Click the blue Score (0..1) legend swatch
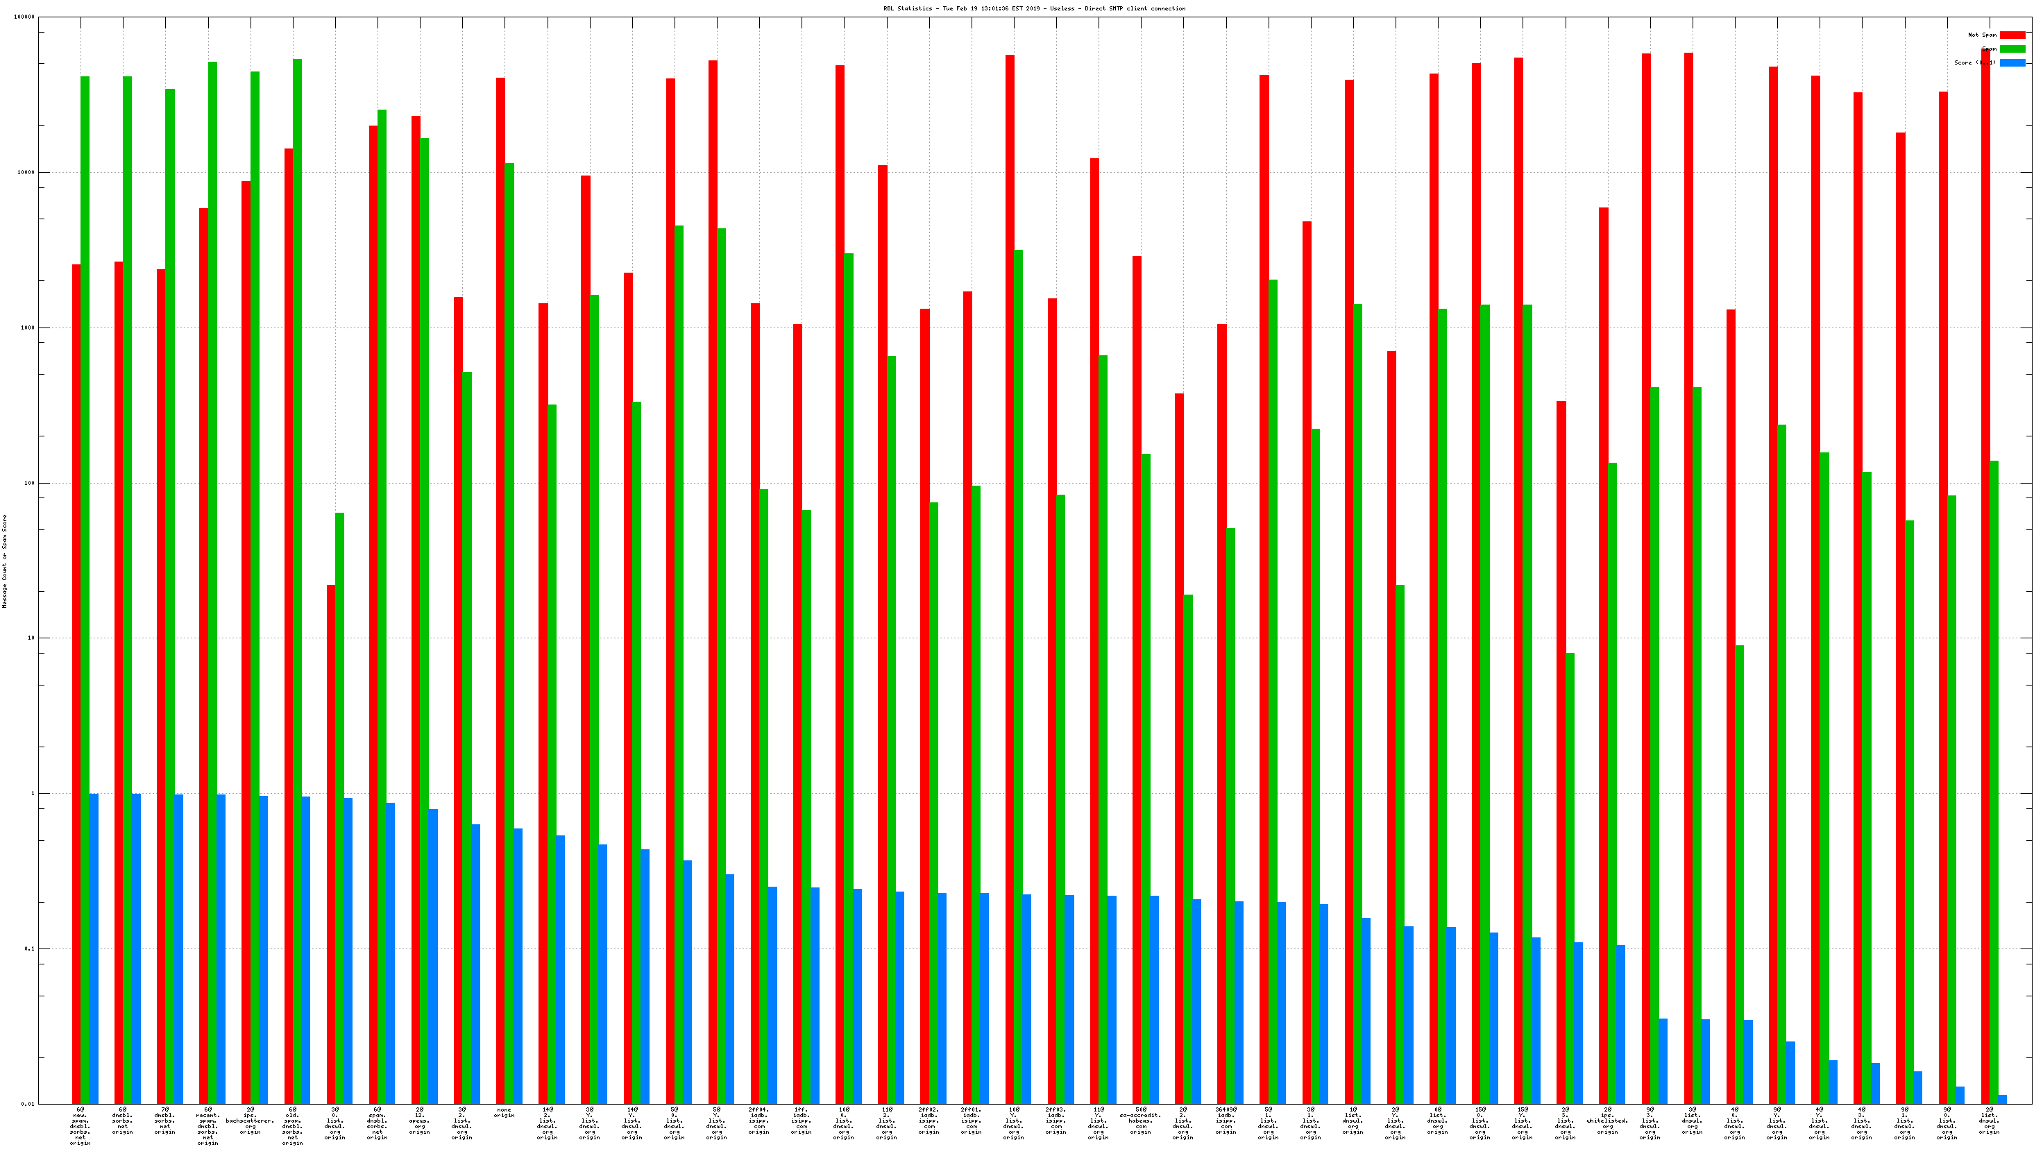The width and height of the screenshot is (2043, 1149). click(2012, 62)
